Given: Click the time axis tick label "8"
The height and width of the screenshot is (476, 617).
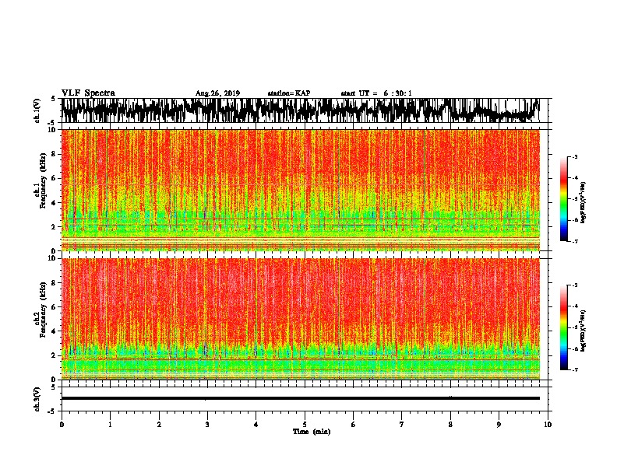Looking at the screenshot, I should (x=450, y=425).
